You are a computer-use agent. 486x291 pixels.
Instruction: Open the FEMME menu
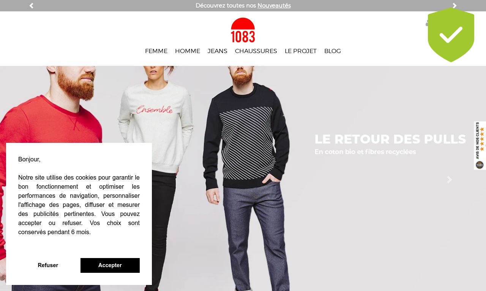pyautogui.click(x=156, y=51)
